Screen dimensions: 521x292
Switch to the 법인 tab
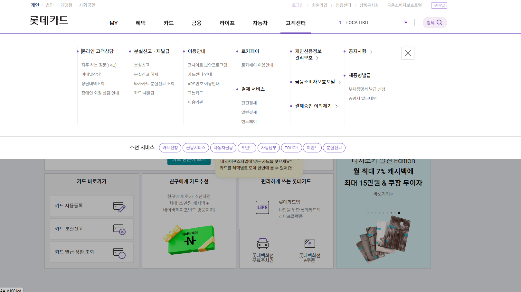click(x=49, y=5)
